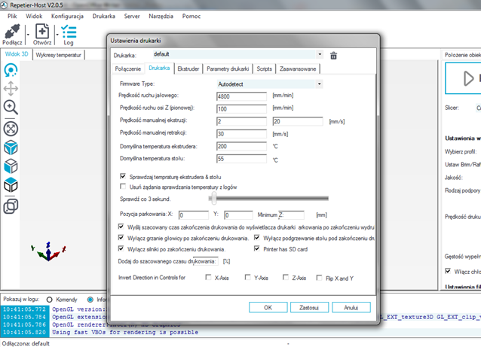Expand the Otwórz dropdown arrow

pos(57,35)
